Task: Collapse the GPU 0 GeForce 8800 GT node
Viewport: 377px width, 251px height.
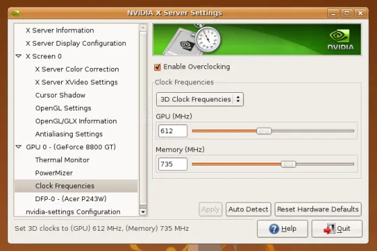Action: click(19, 147)
